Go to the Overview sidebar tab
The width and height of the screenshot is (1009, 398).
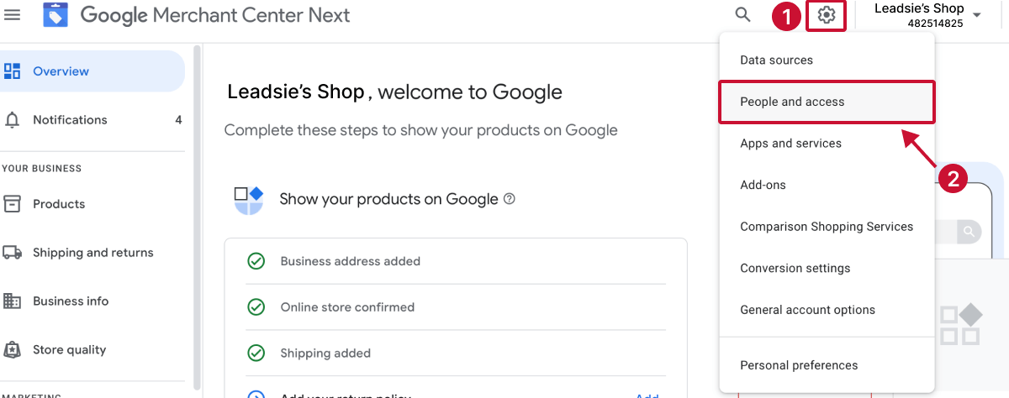tap(61, 72)
